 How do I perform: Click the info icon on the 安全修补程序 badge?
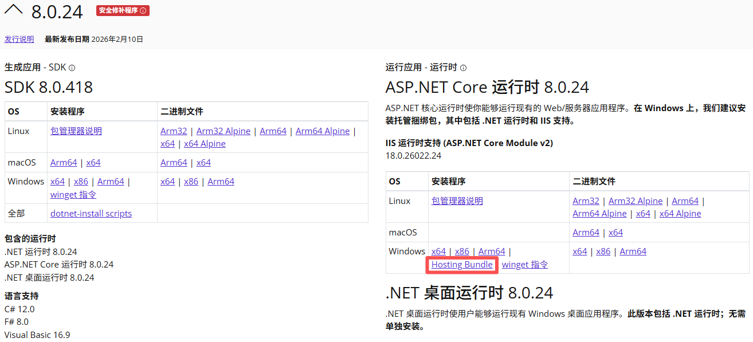pos(143,10)
